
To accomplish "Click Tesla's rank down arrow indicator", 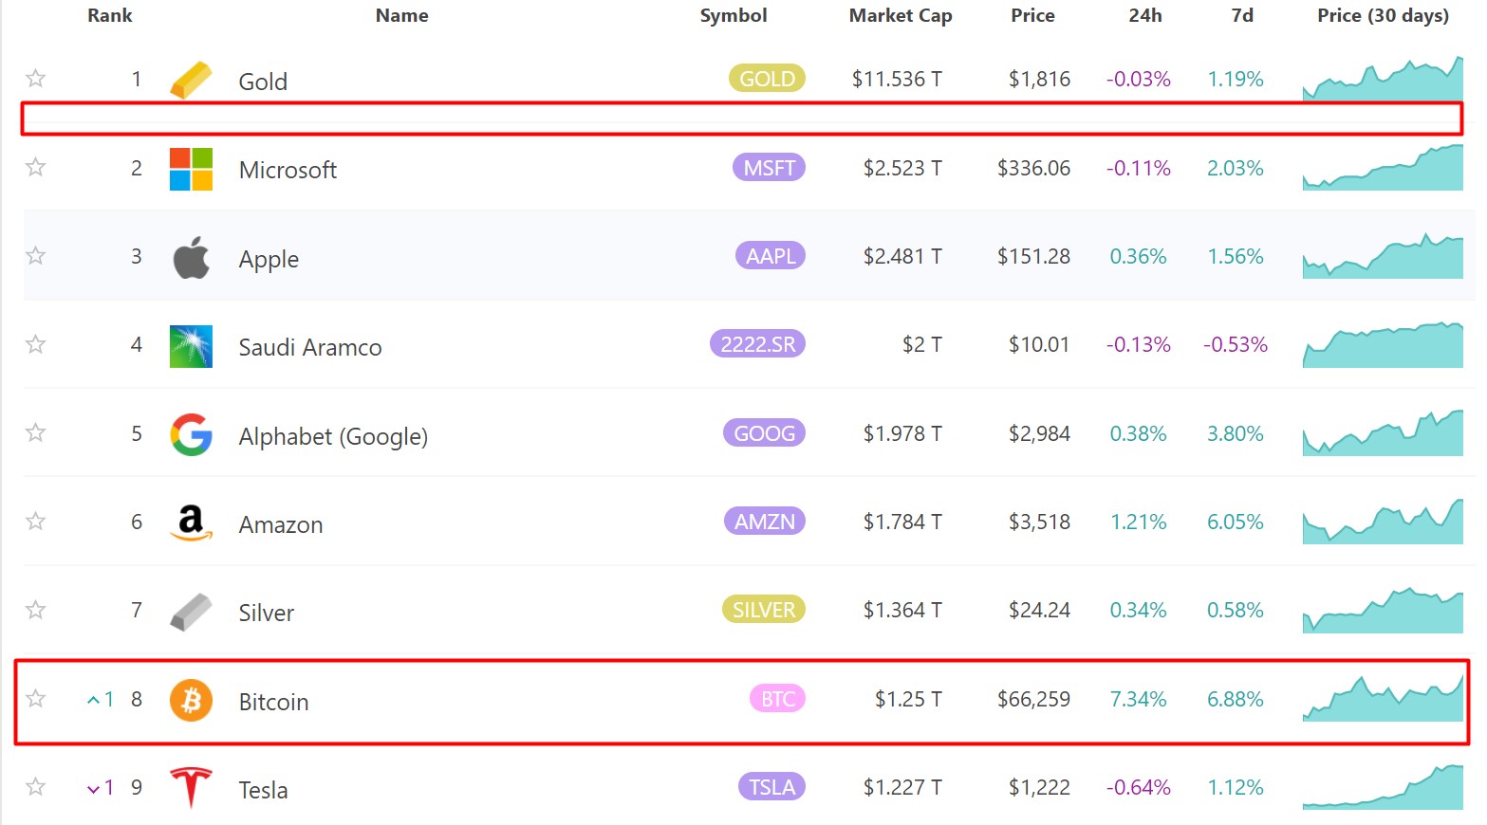I will tap(100, 788).
